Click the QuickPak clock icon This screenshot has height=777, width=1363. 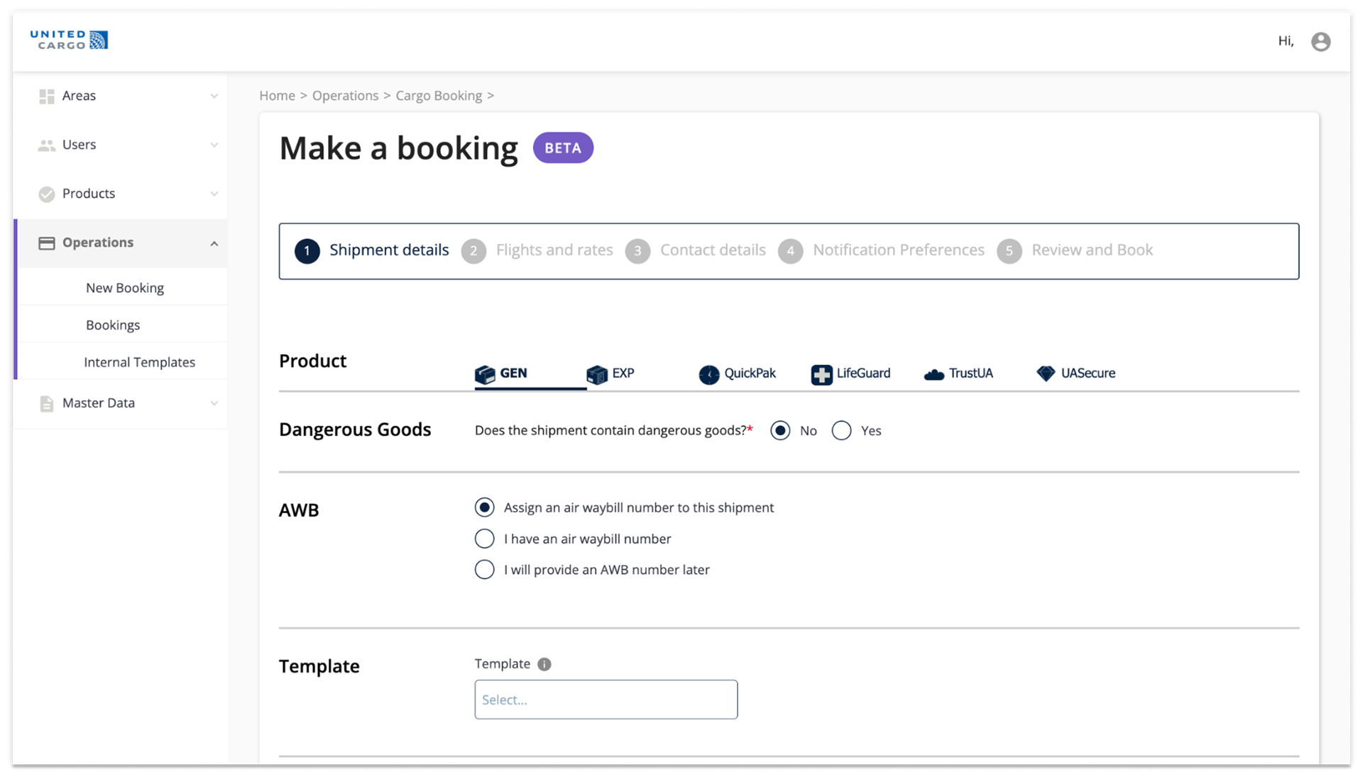[x=709, y=374]
